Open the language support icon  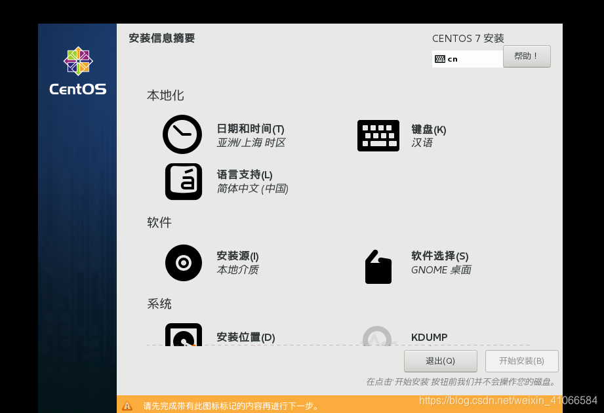coord(184,182)
